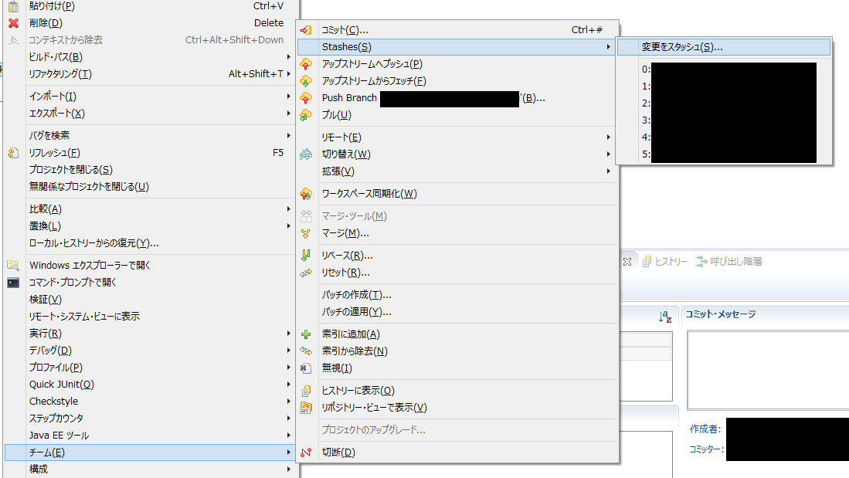Image resolution: width=849 pixels, height=478 pixels.
Task: Open stash entry number 0
Action: pos(723,69)
